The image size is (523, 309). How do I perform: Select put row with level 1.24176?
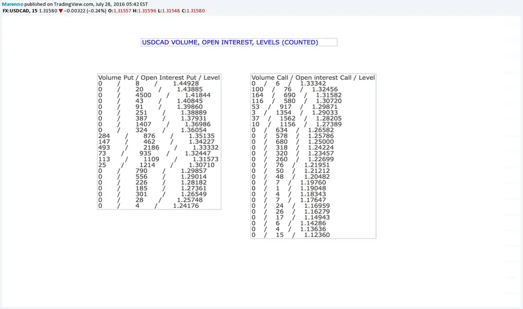[149, 206]
